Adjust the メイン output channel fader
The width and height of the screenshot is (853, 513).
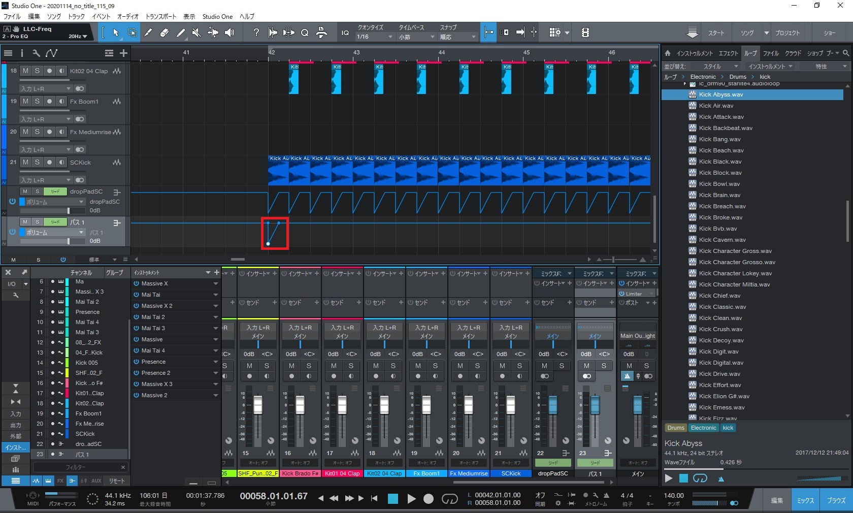pyautogui.click(x=637, y=405)
